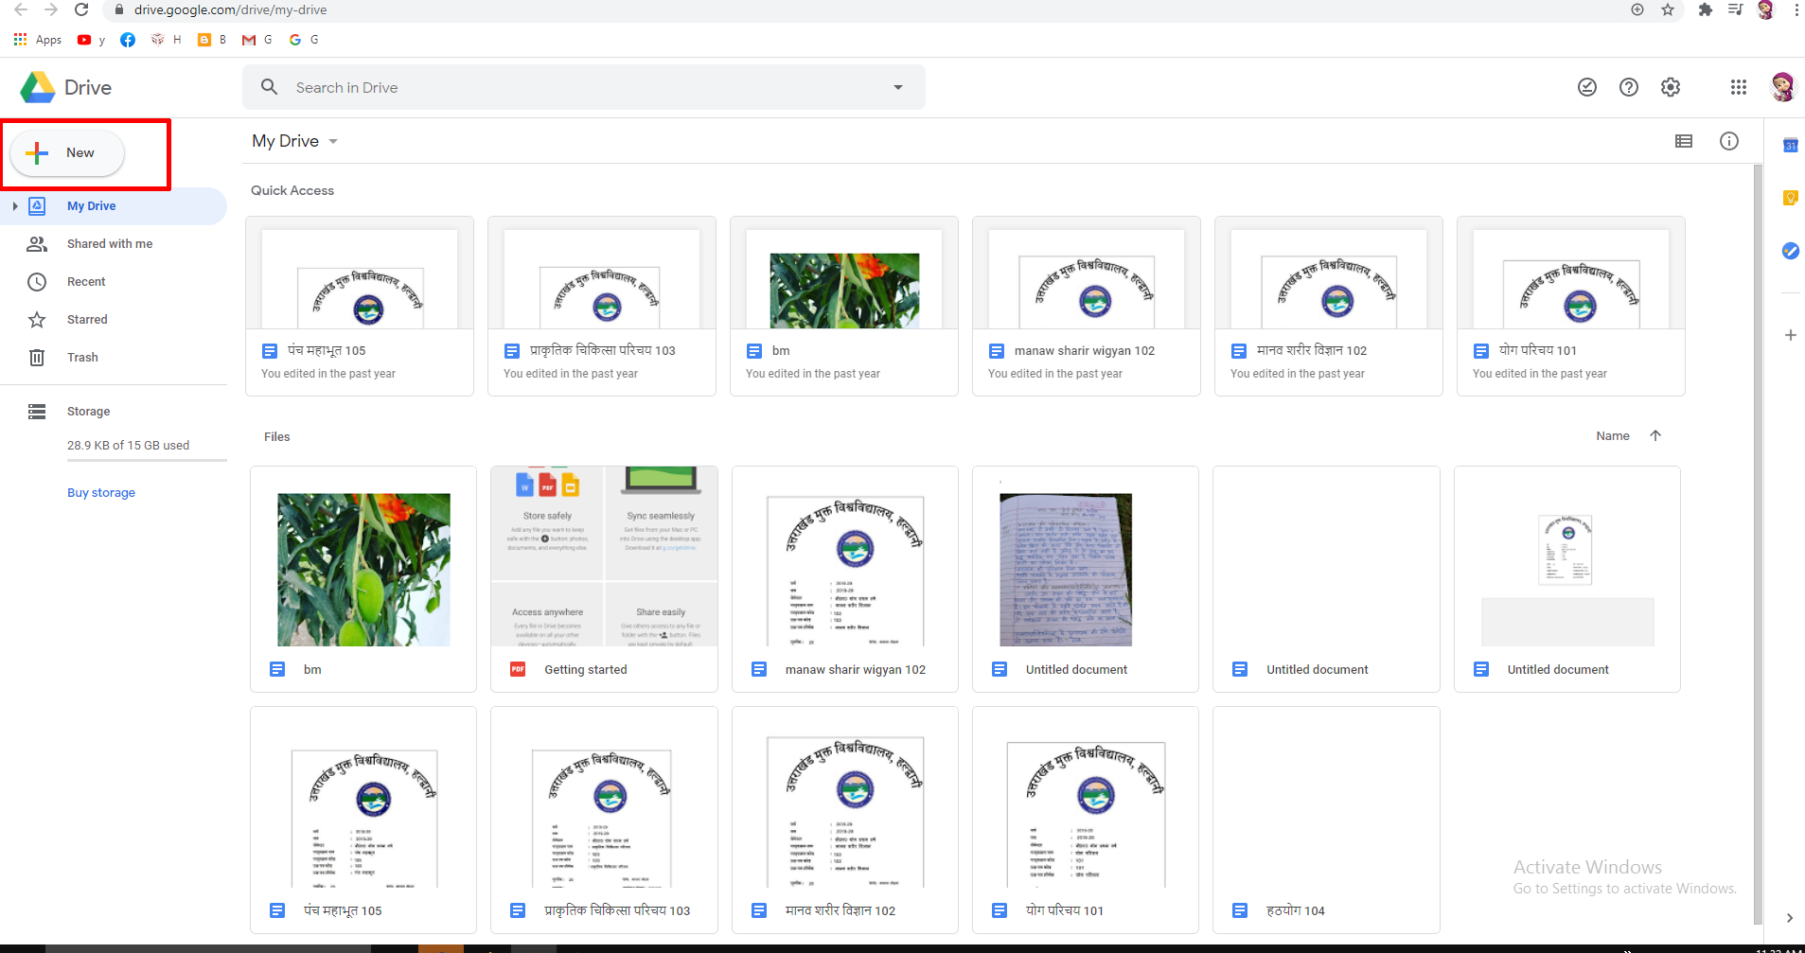Open the Shared with me section
The image size is (1805, 953).
[109, 243]
